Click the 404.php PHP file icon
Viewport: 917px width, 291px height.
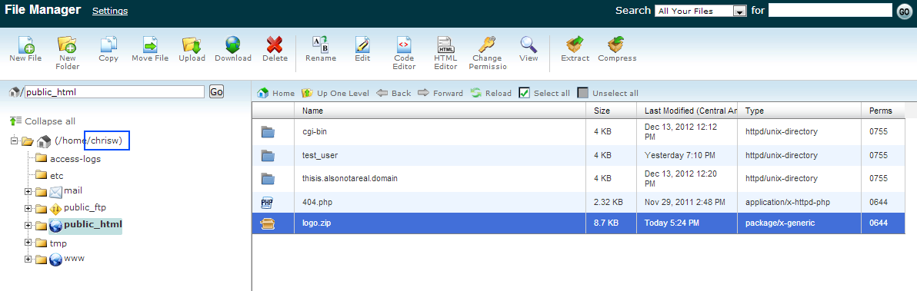(267, 203)
